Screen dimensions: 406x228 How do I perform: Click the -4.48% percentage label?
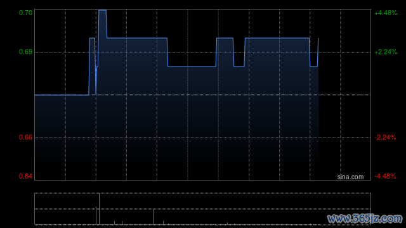pyautogui.click(x=385, y=176)
